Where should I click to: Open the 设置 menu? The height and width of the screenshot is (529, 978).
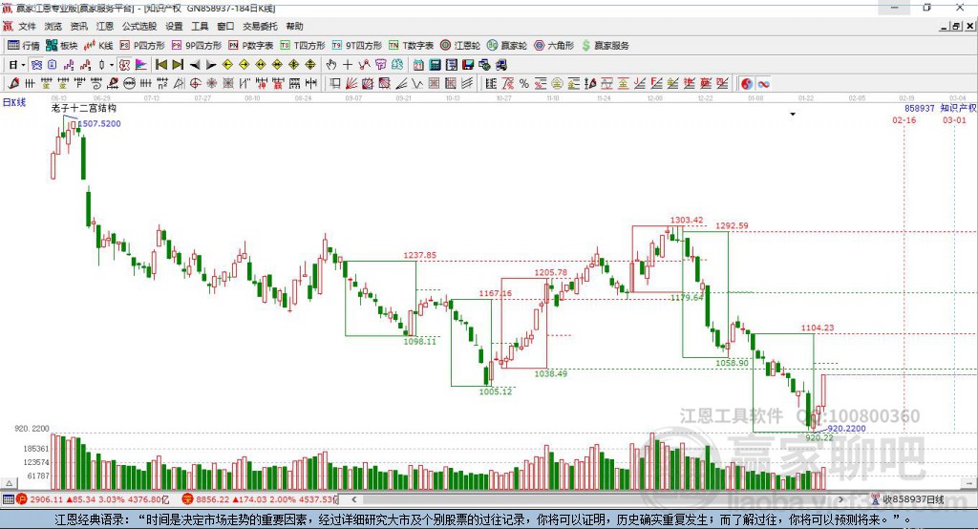click(x=174, y=26)
